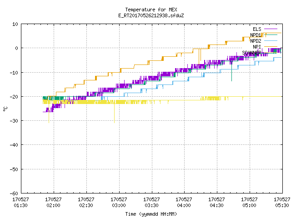The image size is (291, 218).
Task: Click the SCANNER legend label
Action: click(x=251, y=53)
